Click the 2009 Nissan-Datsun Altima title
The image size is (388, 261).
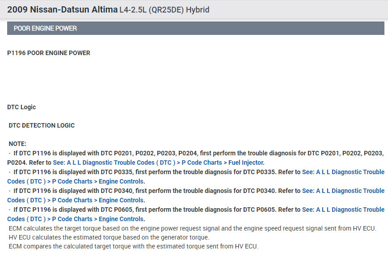click(x=62, y=9)
